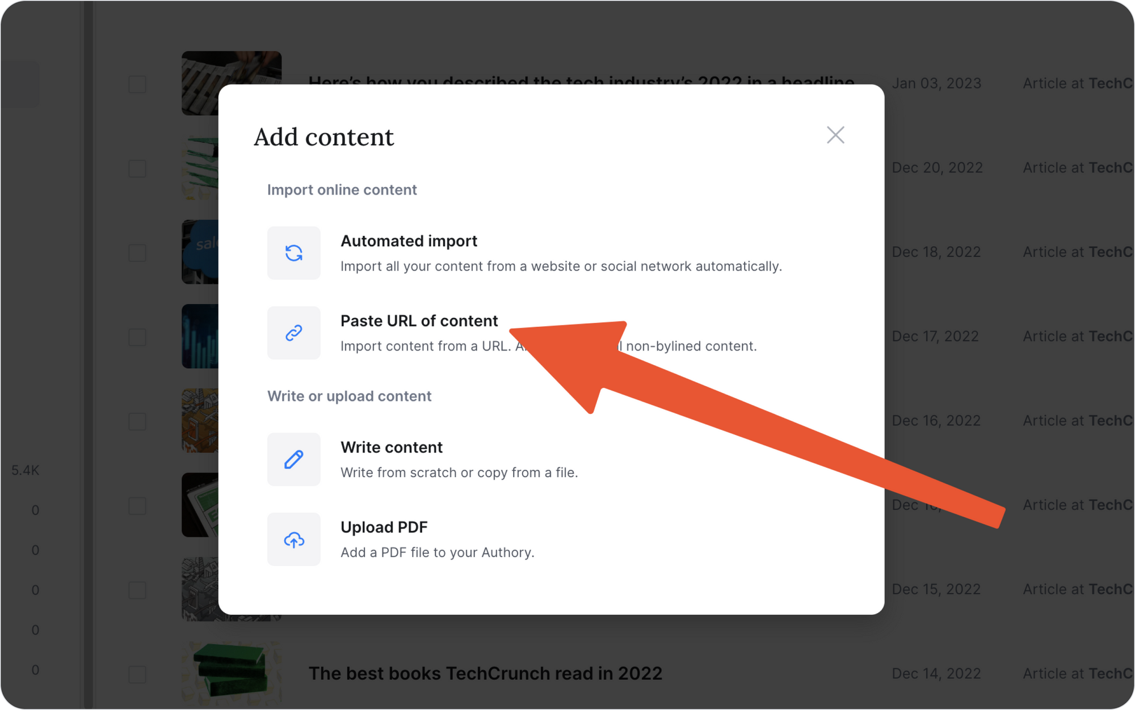The height and width of the screenshot is (710, 1135).
Task: Tick checkbox for Jan 03, 2023 article
Action: click(137, 84)
